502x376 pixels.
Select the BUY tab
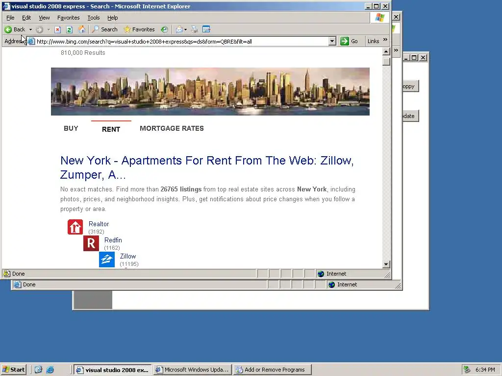click(x=71, y=128)
